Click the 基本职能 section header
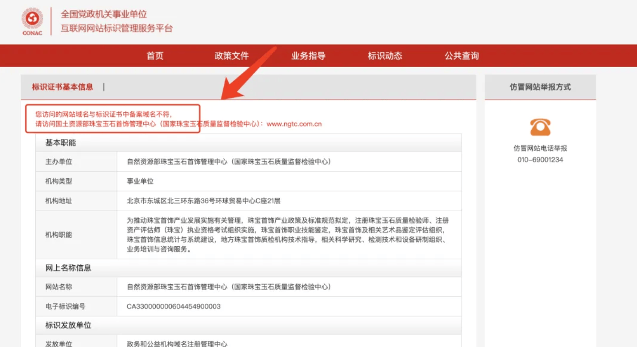This screenshot has width=637, height=347. [x=60, y=143]
